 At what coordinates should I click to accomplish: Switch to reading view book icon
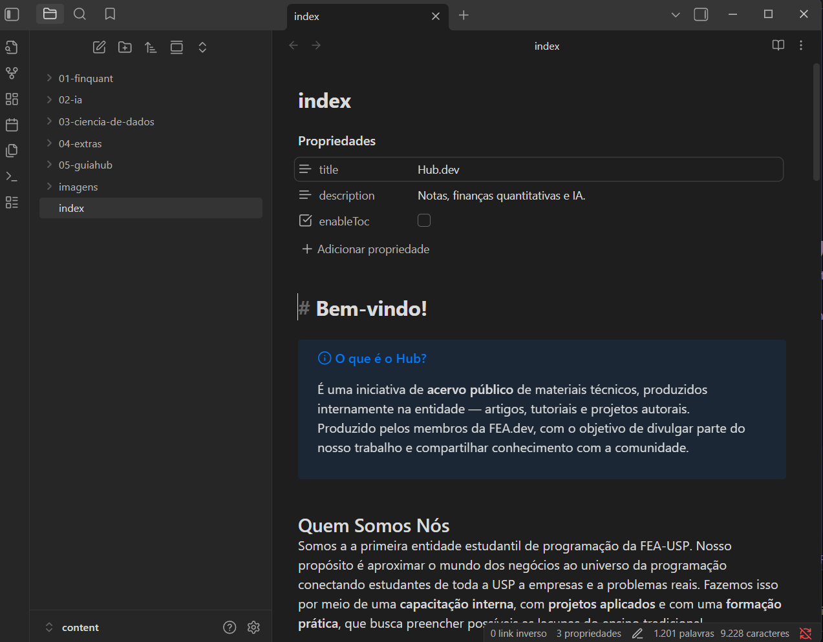coord(778,45)
